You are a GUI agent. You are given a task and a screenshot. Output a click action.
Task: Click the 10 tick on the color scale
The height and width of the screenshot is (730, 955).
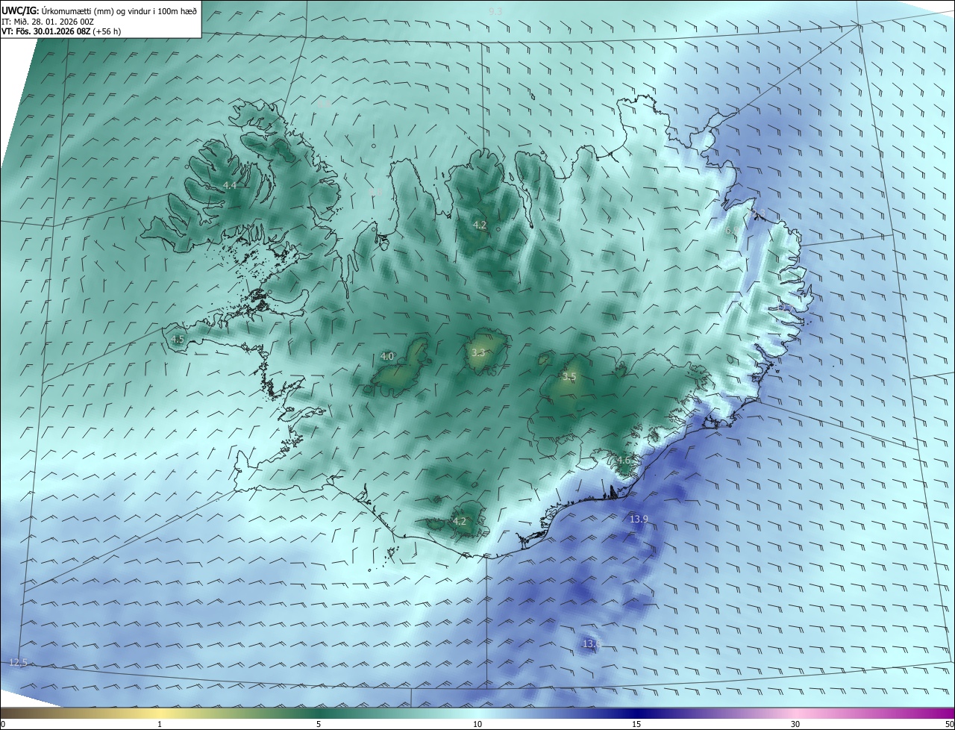pyautogui.click(x=477, y=724)
